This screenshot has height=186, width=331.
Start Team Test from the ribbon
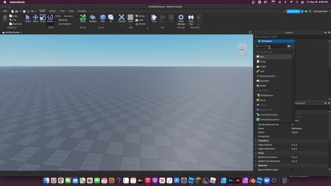191,20
